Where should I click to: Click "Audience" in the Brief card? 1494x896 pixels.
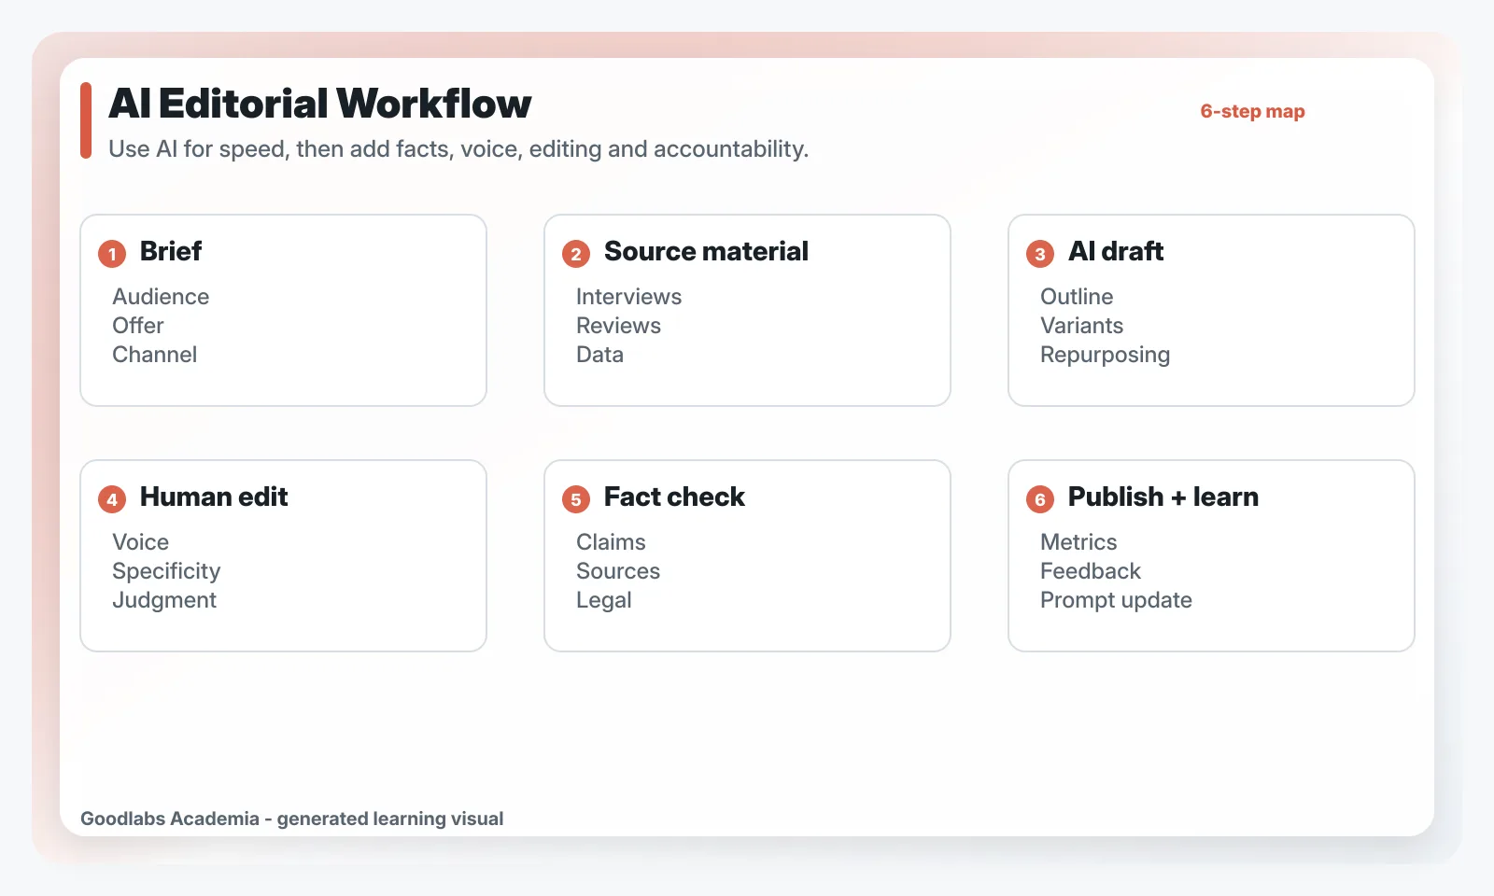161,297
